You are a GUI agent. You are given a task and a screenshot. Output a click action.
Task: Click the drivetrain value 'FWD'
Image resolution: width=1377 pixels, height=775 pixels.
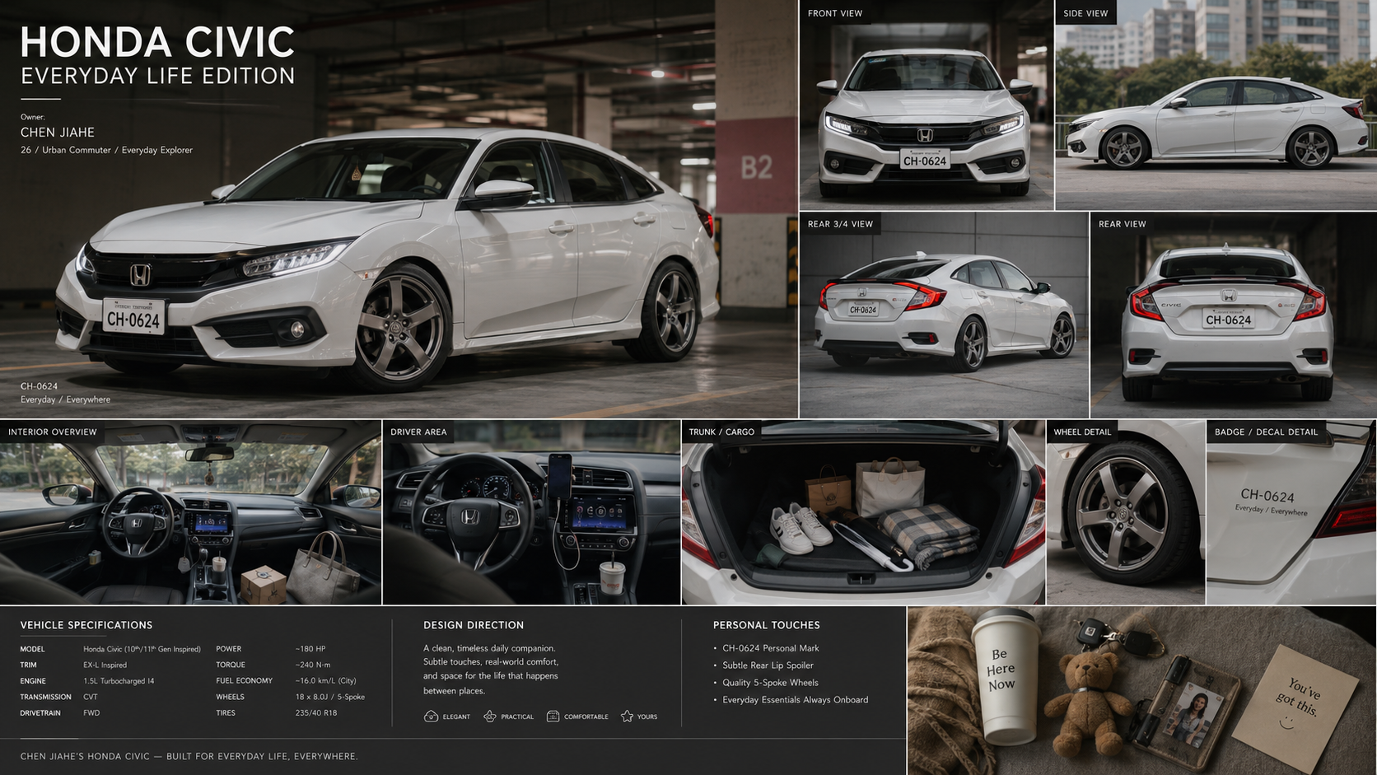click(x=91, y=713)
